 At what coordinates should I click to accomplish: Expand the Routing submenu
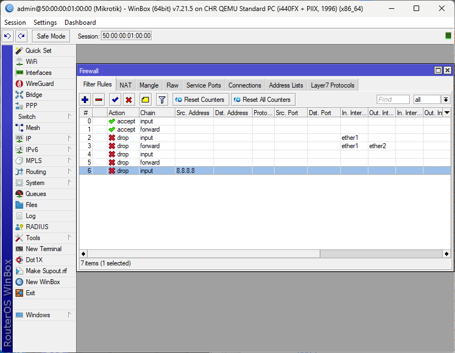point(44,172)
